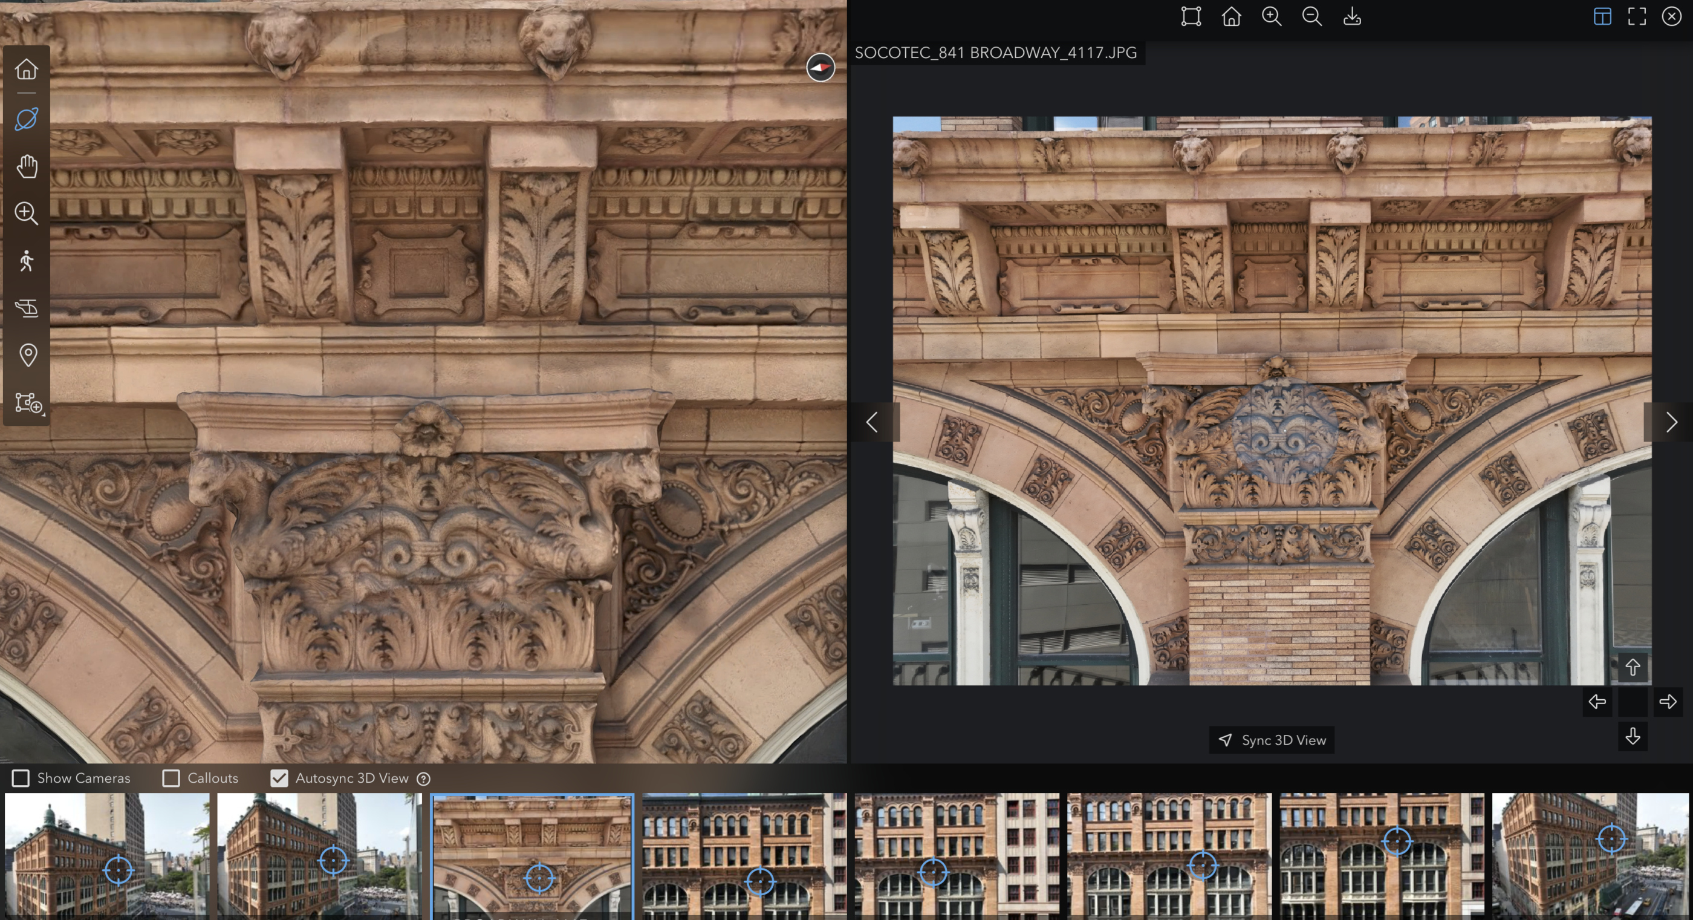This screenshot has height=920, width=1693.
Task: Activate the walk mode tool
Action: 26,261
